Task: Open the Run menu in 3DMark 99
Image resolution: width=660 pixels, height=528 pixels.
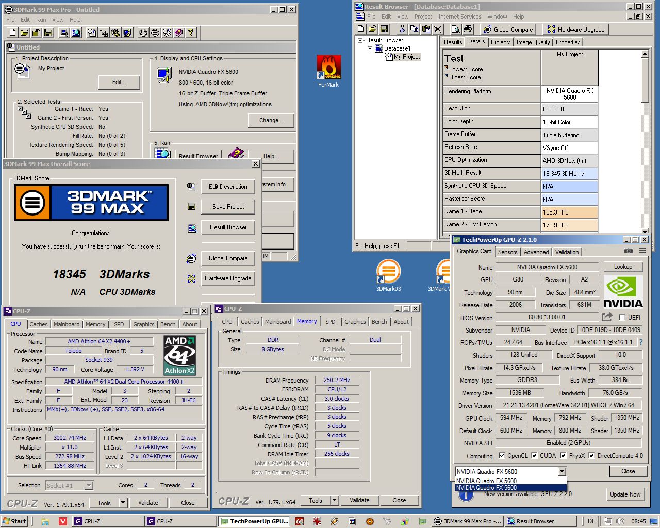Action: pyautogui.click(x=41, y=20)
